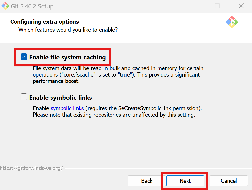Cancel the Git setup
This screenshot has height=190, width=252.
(x=229, y=181)
